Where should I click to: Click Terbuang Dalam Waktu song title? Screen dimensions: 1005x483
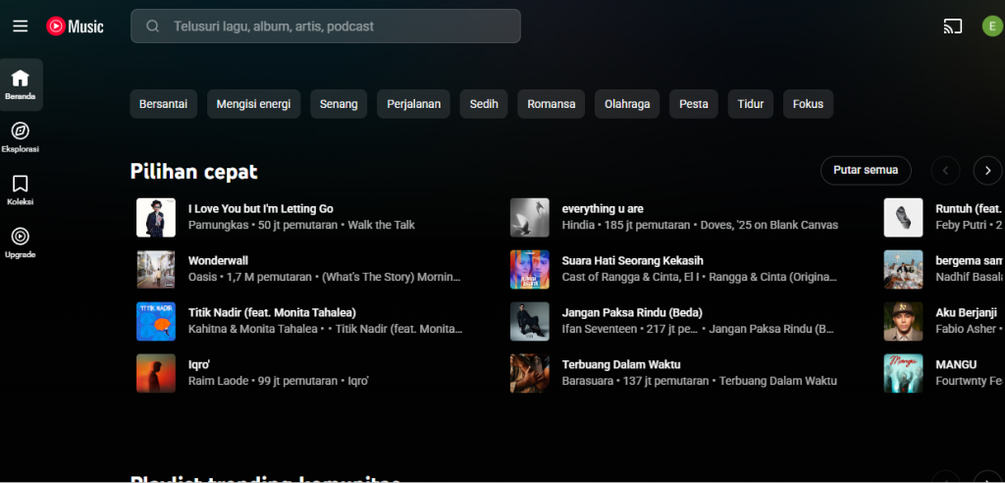pyautogui.click(x=621, y=365)
